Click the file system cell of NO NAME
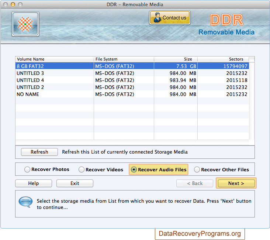270x240 pixels. click(x=124, y=94)
